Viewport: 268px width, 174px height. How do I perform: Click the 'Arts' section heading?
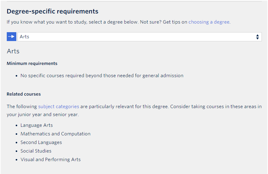click(13, 51)
